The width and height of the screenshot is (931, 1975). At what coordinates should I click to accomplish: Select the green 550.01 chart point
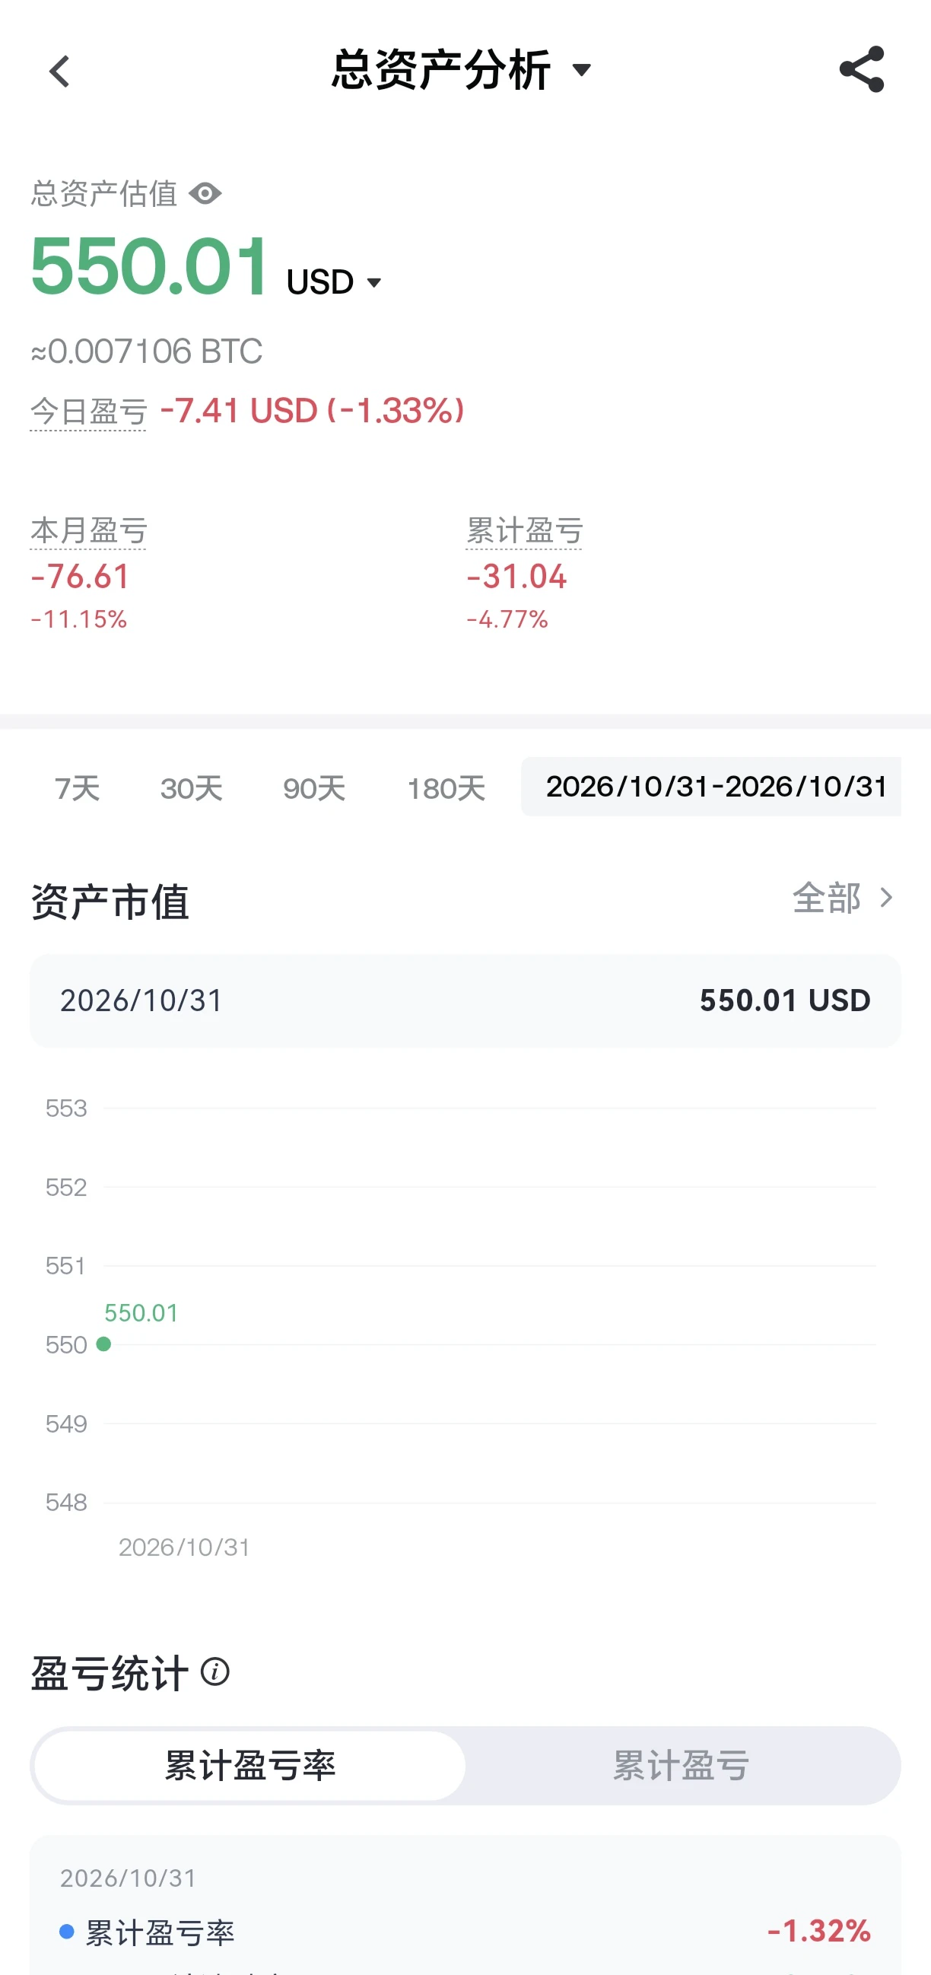click(x=103, y=1344)
